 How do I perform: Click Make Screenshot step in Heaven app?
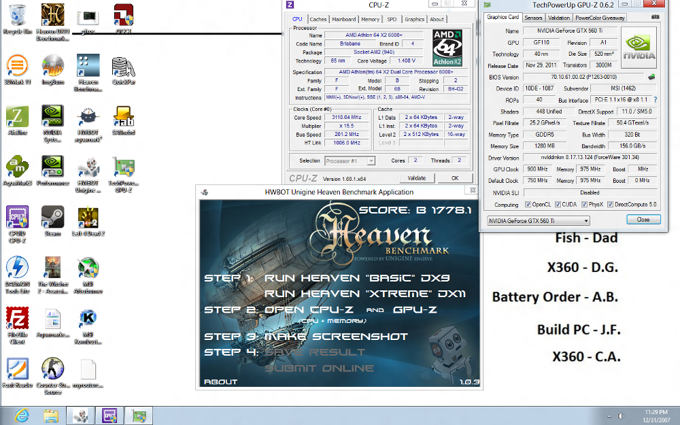(x=336, y=337)
